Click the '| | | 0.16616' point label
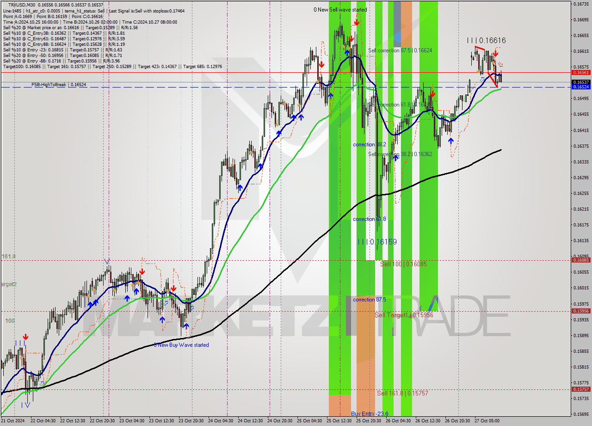Screen dimensions: 592x426 (486, 41)
